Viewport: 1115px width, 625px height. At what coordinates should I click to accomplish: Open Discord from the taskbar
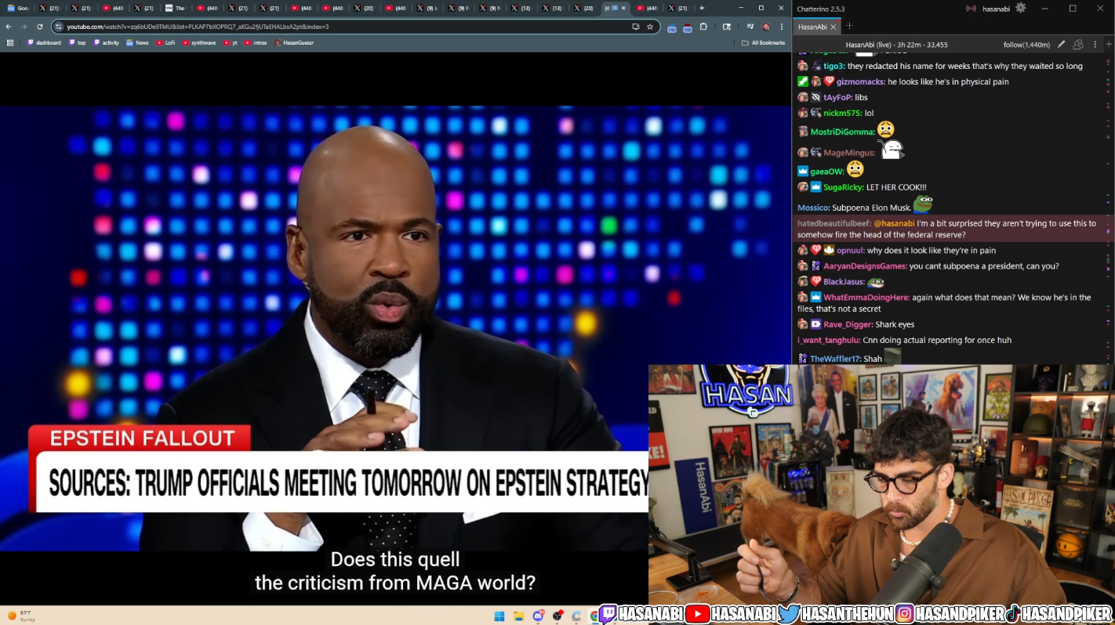click(538, 616)
